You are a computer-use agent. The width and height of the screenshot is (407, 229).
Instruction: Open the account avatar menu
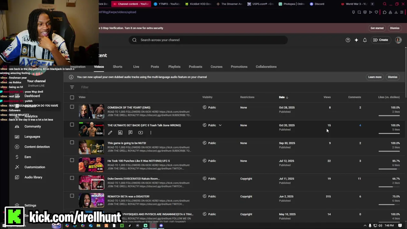click(x=398, y=40)
